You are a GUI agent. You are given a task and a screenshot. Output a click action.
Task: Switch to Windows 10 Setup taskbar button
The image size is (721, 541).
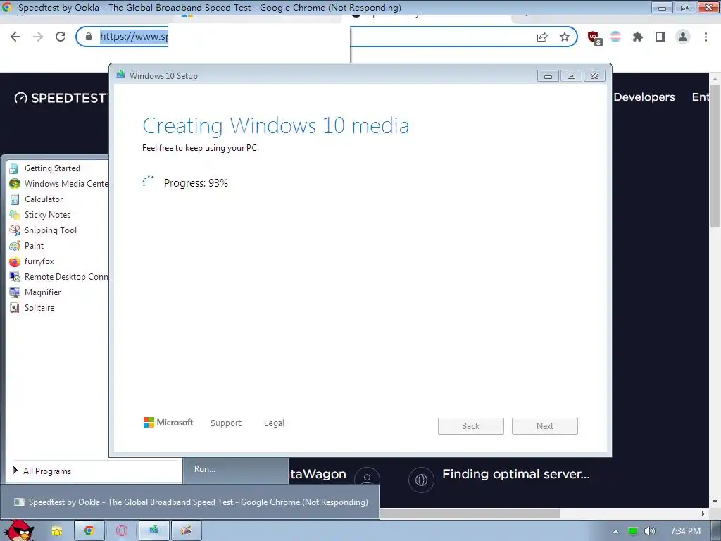[x=154, y=531]
